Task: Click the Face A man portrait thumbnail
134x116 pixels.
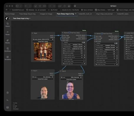Action: (43, 92)
